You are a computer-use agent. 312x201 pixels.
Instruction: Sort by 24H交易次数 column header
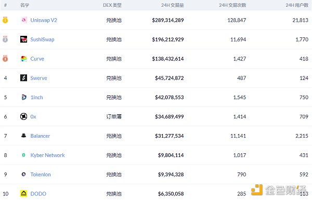(232, 5)
